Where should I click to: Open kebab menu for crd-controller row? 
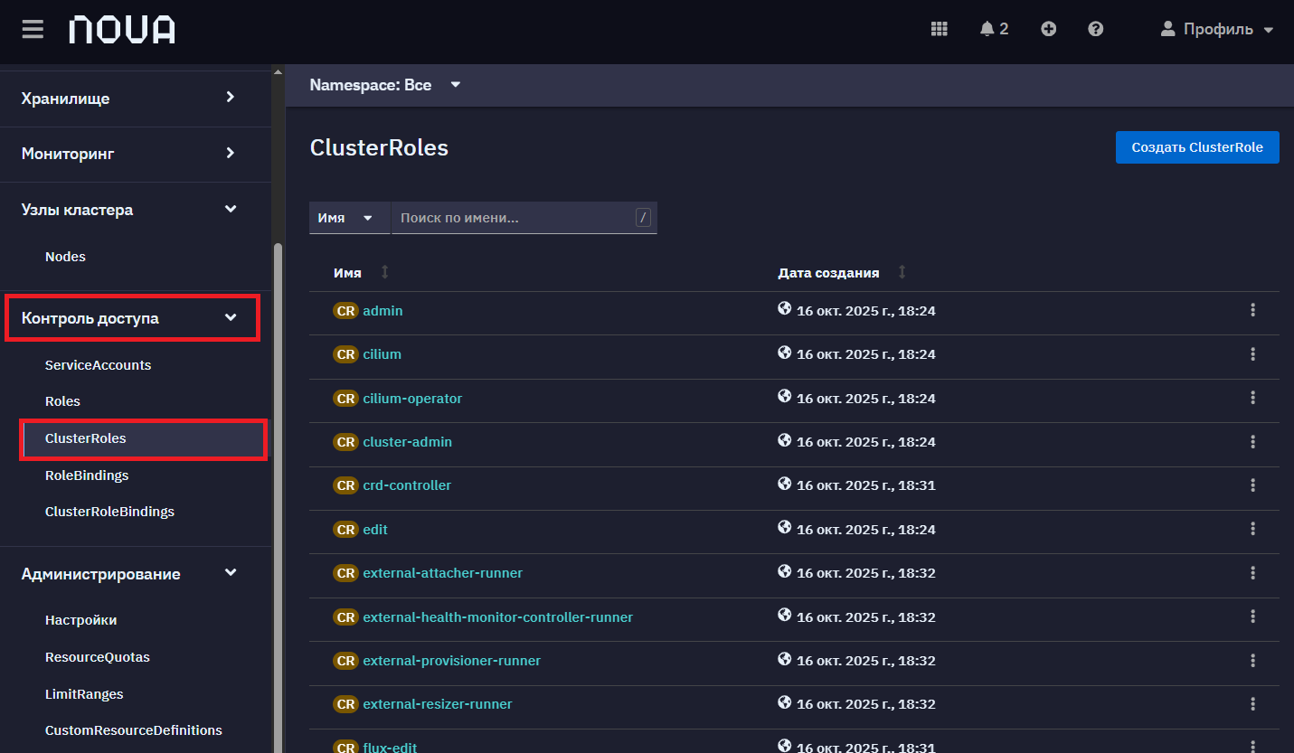(1252, 485)
